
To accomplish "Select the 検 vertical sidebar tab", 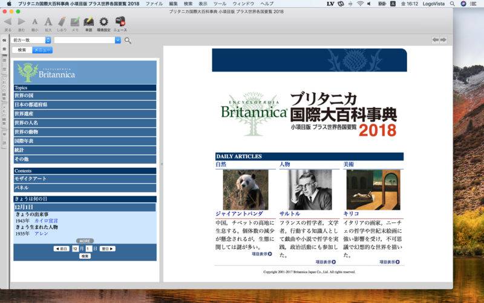I will point(4,41).
